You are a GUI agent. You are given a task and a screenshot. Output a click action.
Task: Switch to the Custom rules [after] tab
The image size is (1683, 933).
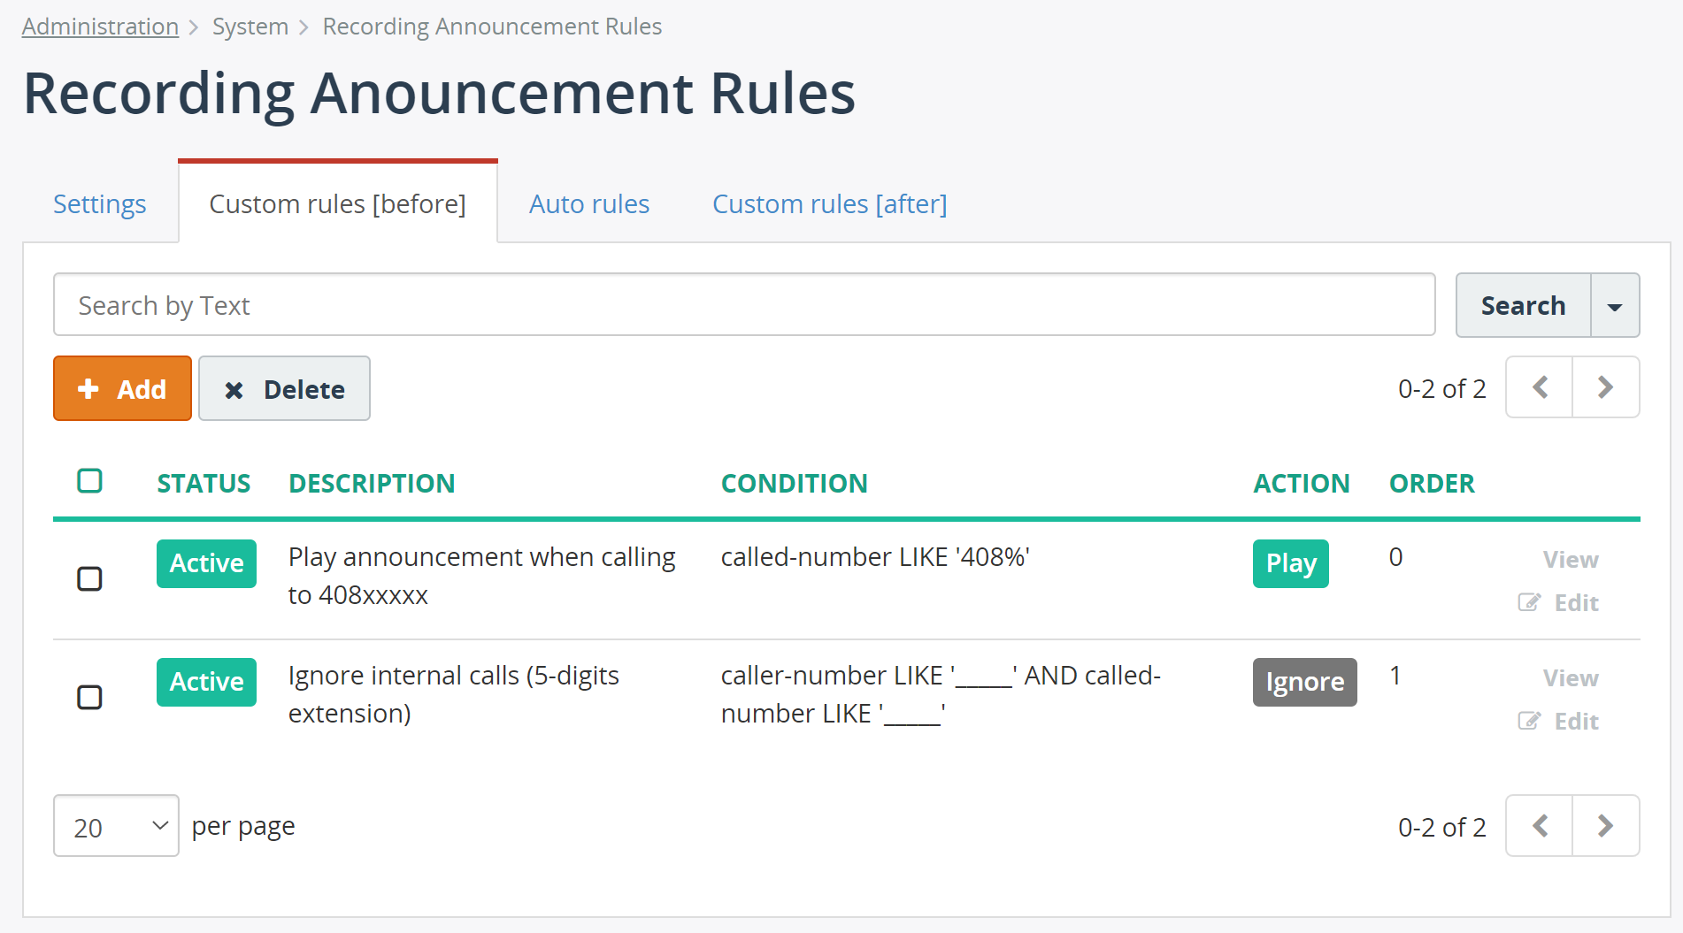(829, 203)
